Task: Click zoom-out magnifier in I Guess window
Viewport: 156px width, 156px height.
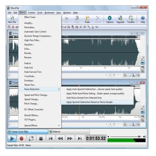Action: click(x=110, y=124)
